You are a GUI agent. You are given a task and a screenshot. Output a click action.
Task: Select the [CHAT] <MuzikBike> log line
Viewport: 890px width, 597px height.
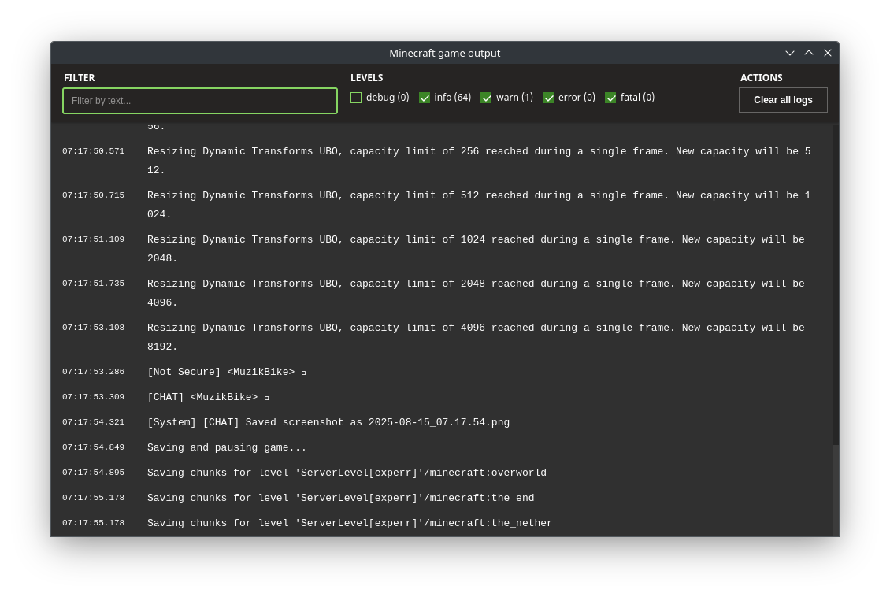coord(208,397)
